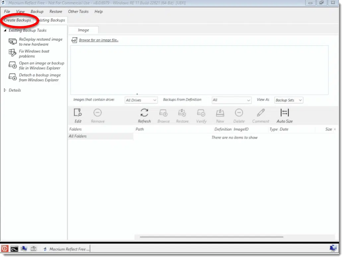The height and width of the screenshot is (259, 344).
Task: Click the There are no items to show text
Action: click(x=234, y=137)
